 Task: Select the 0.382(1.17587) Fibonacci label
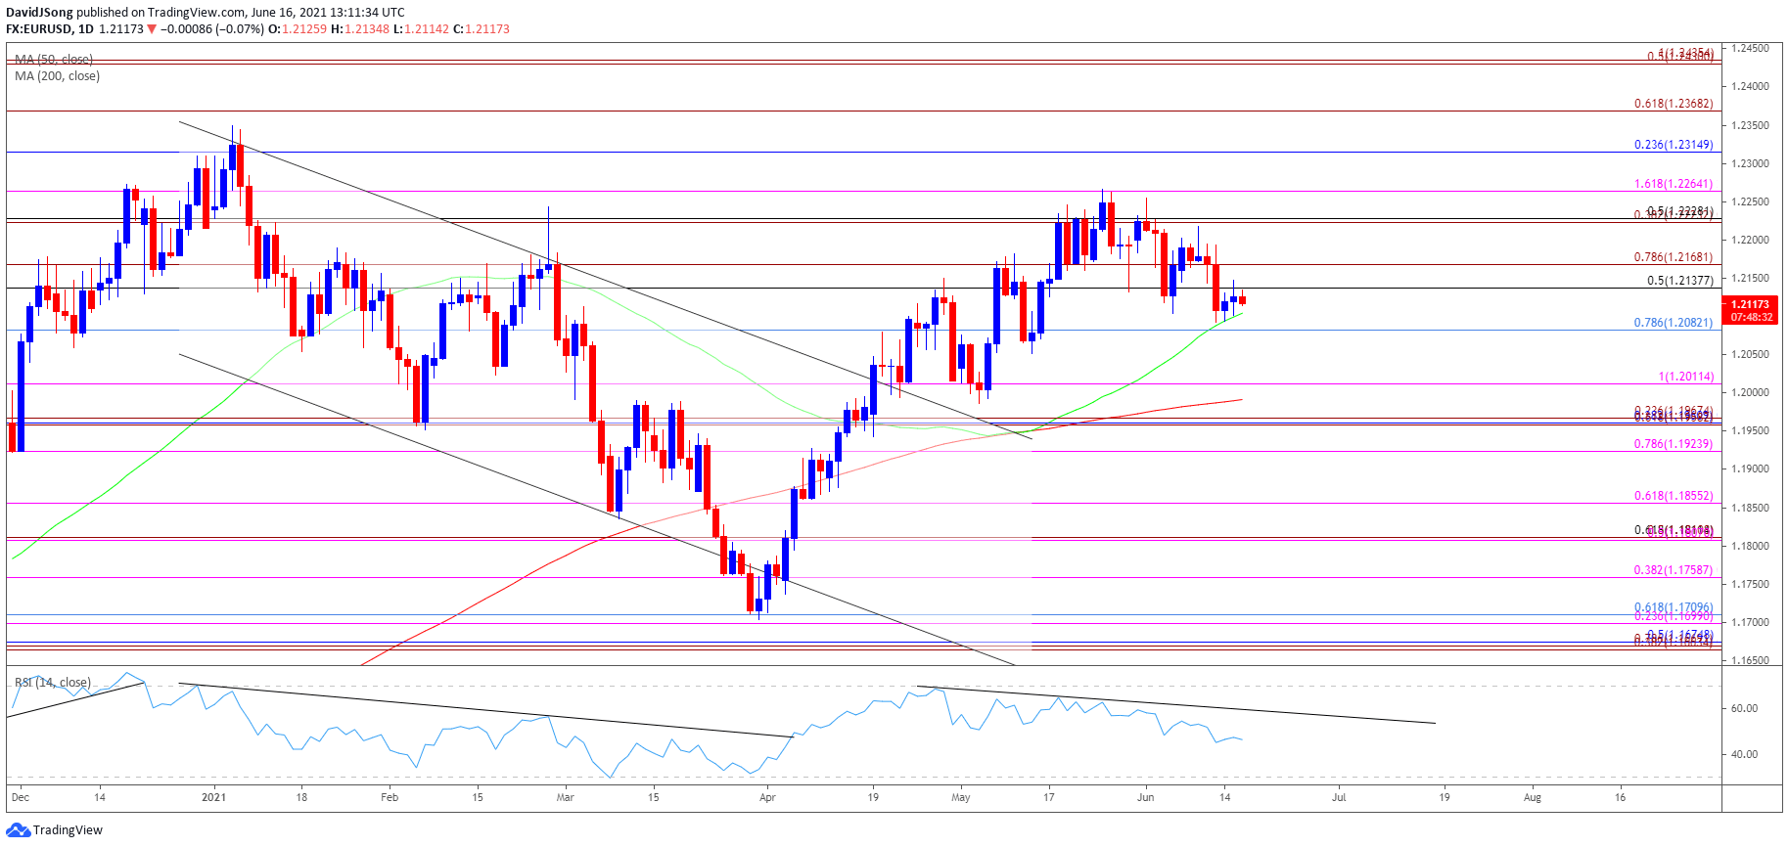pyautogui.click(x=1674, y=570)
